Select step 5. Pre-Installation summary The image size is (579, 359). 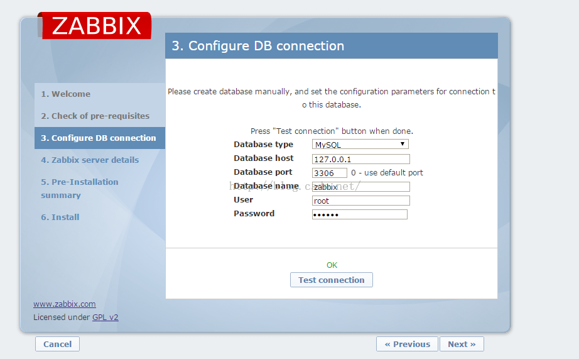(79, 189)
